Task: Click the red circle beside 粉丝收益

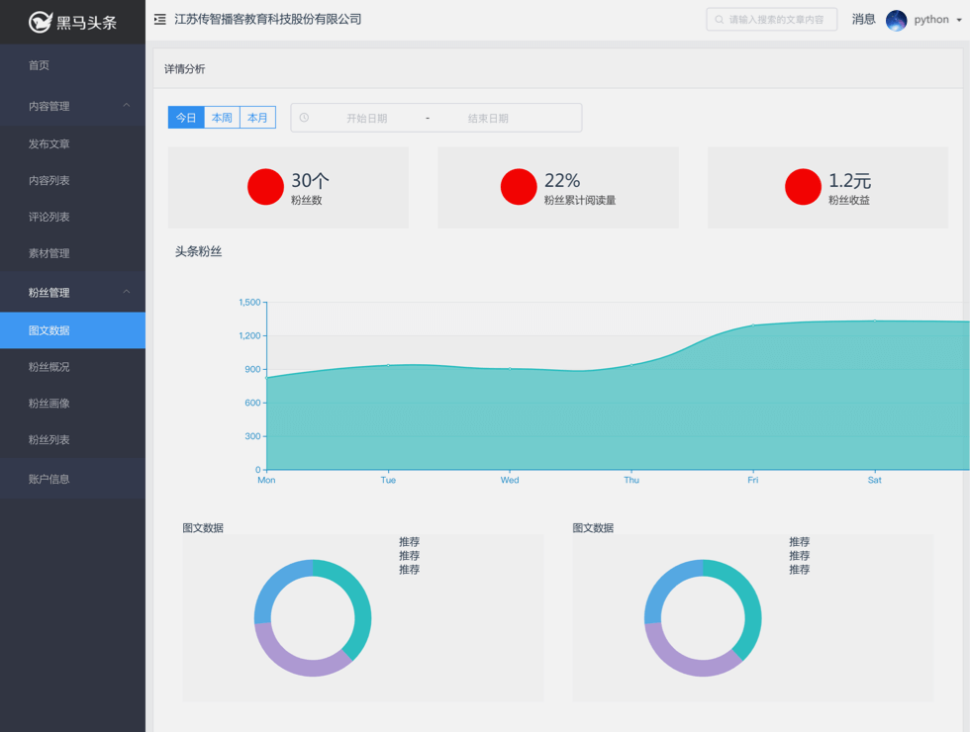Action: pyautogui.click(x=803, y=187)
